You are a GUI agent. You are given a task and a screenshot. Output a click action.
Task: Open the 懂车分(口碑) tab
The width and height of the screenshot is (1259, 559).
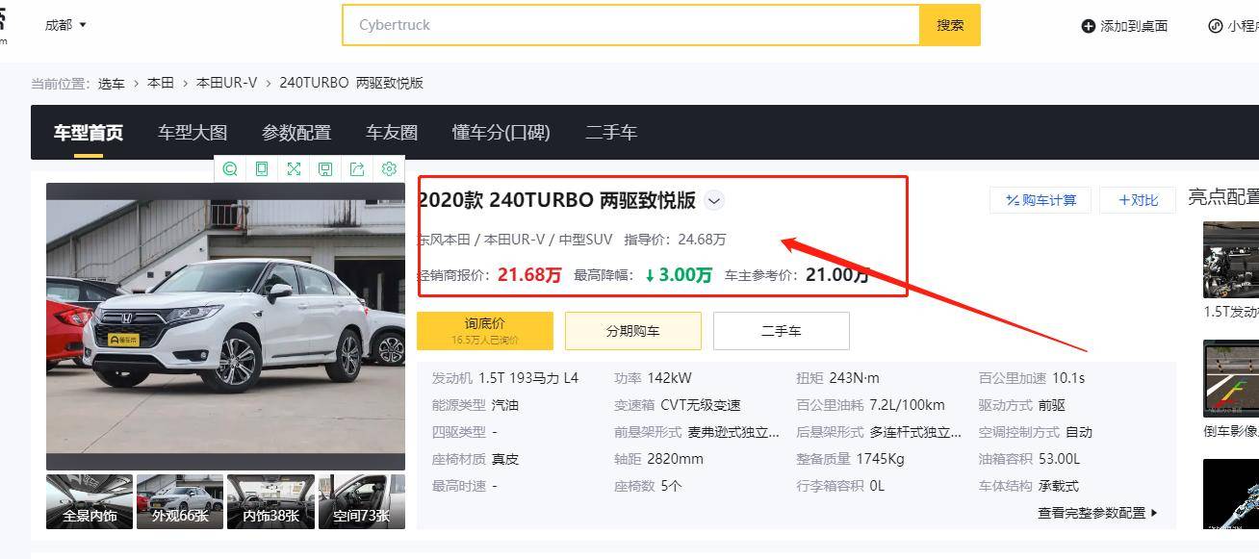[501, 133]
